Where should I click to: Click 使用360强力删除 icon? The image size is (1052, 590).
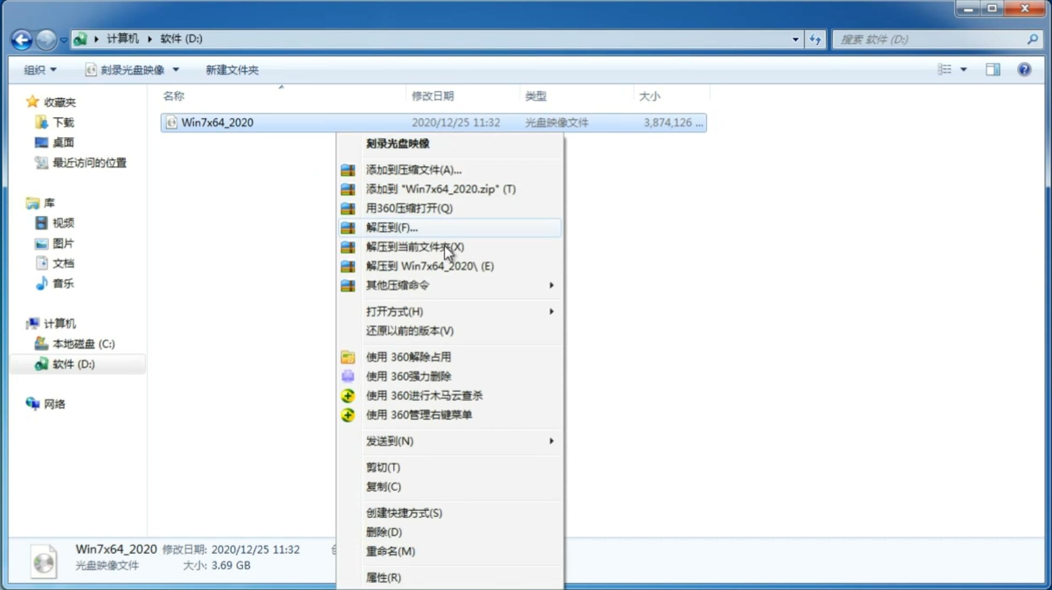pyautogui.click(x=347, y=376)
